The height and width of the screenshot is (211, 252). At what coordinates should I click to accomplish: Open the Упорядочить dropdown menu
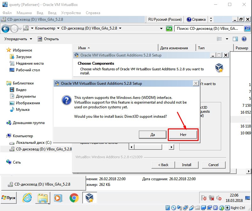pos(18,39)
